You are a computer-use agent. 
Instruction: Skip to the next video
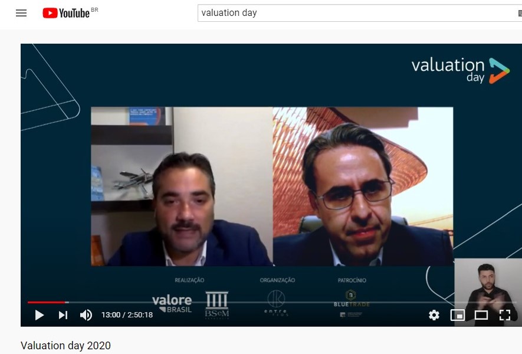coord(63,315)
